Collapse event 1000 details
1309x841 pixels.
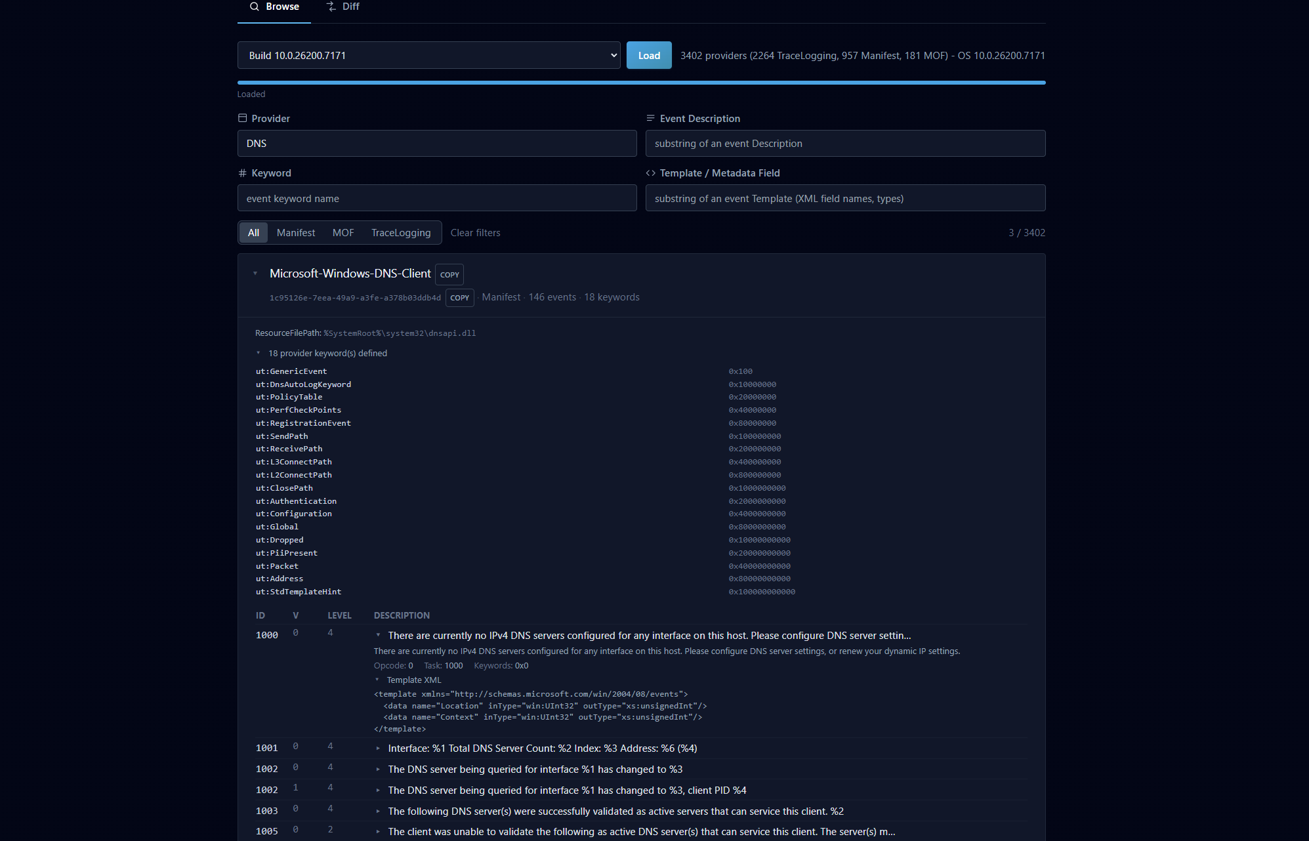click(379, 635)
